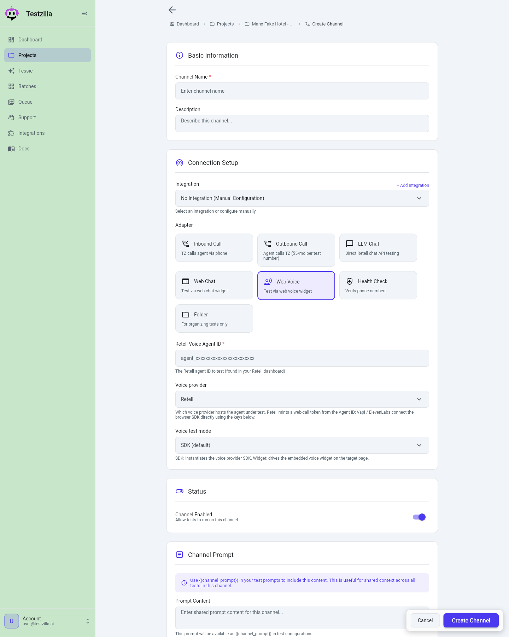Open the Manx Fake Hotel breadcrumb
The image size is (509, 637).
(269, 24)
